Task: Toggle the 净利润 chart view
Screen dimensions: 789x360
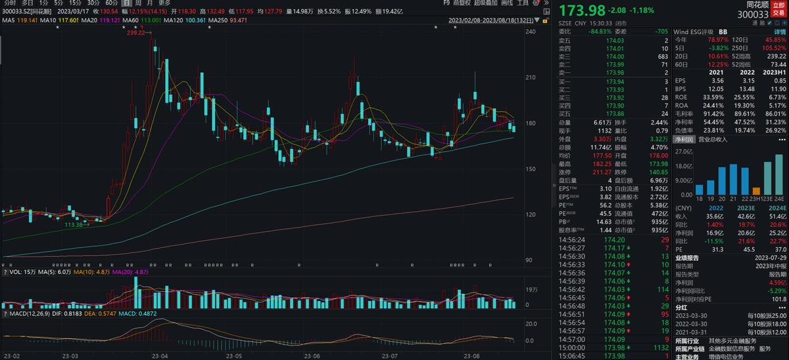Action: (686, 139)
